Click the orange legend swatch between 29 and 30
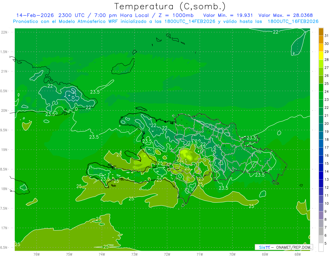This screenshot has width=334, height=258. (x=321, y=48)
